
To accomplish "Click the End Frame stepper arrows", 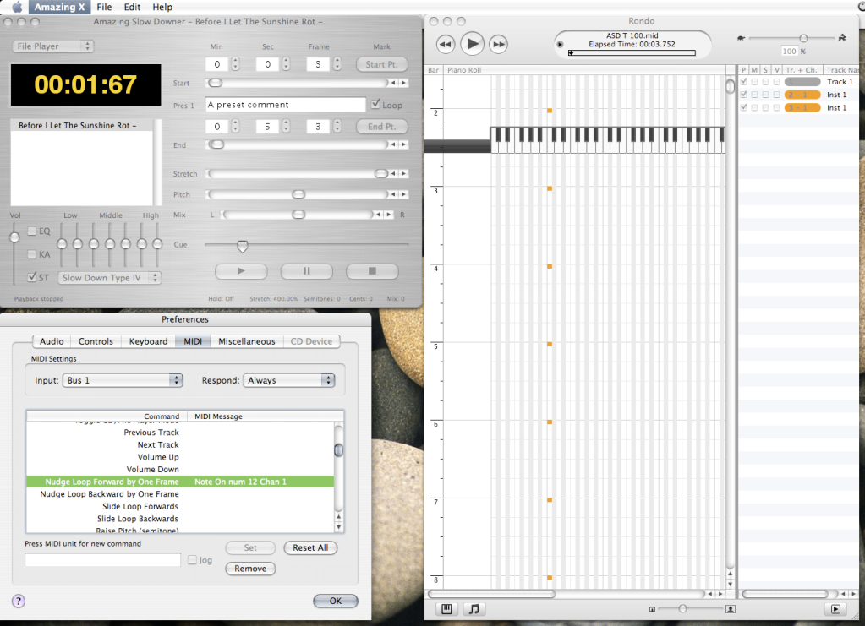I will click(337, 126).
